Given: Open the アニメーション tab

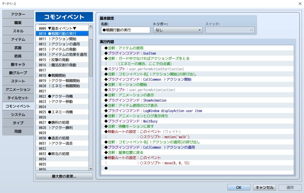Looking at the screenshot, I should (18, 89).
